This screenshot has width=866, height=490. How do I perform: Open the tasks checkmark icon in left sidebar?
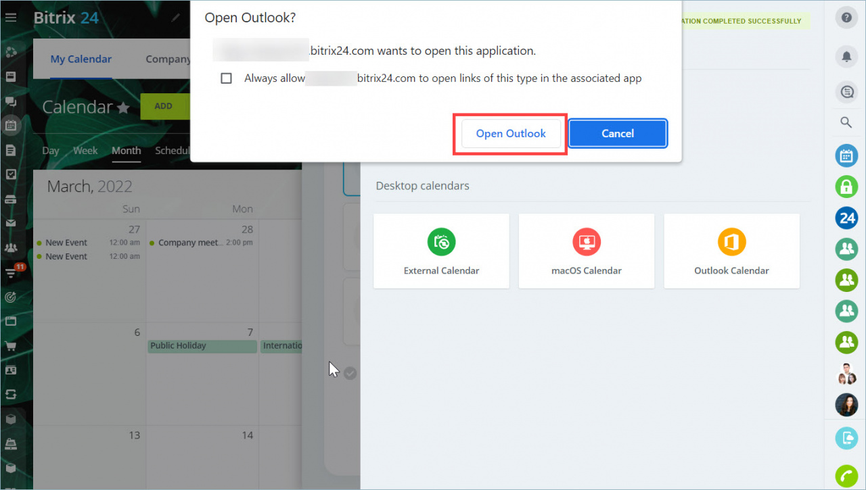coord(11,174)
